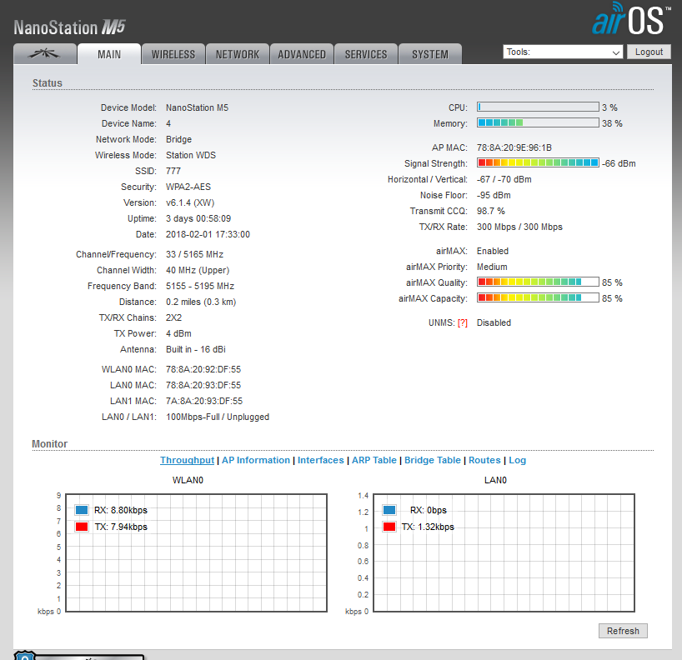Click the WLAN0 throughput graph

click(x=196, y=552)
